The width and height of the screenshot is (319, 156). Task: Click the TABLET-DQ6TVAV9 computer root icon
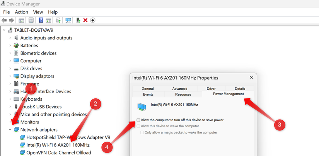pos(10,30)
